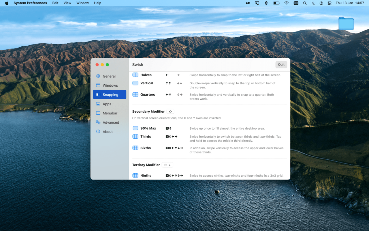The width and height of the screenshot is (369, 231).
Task: Click the 90% Max layout icon
Action: 135,128
